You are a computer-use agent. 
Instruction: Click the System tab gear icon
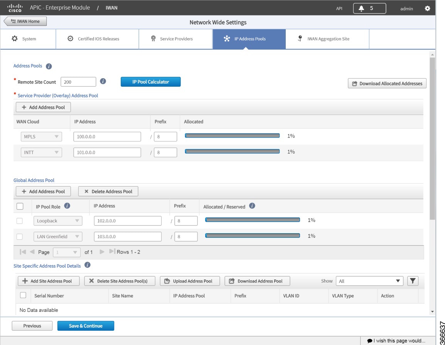click(15, 39)
